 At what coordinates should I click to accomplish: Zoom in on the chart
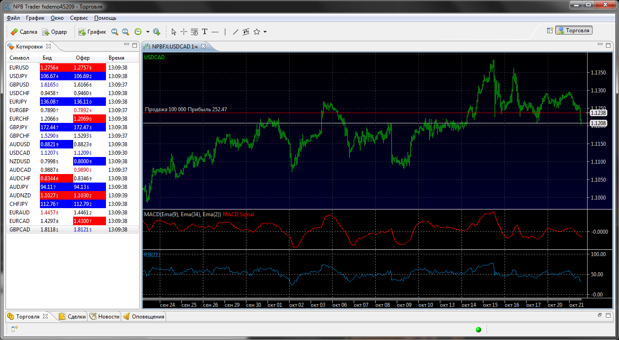pos(115,32)
